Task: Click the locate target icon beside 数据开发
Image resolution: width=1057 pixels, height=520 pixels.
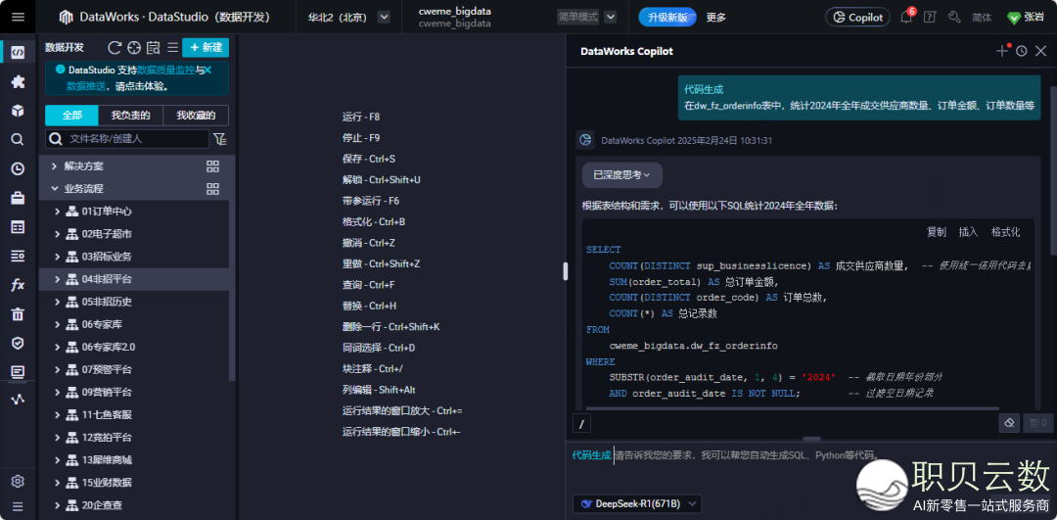Action: click(134, 47)
